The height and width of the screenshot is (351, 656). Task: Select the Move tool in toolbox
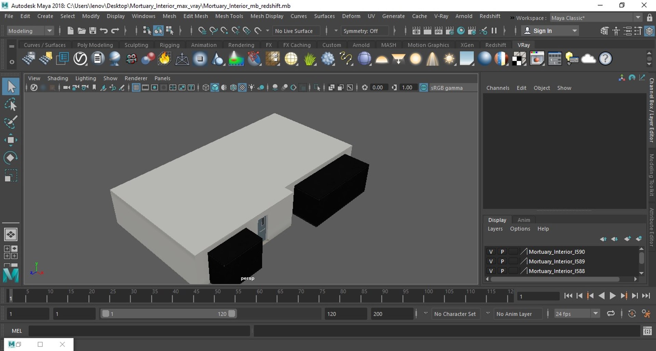pos(11,140)
